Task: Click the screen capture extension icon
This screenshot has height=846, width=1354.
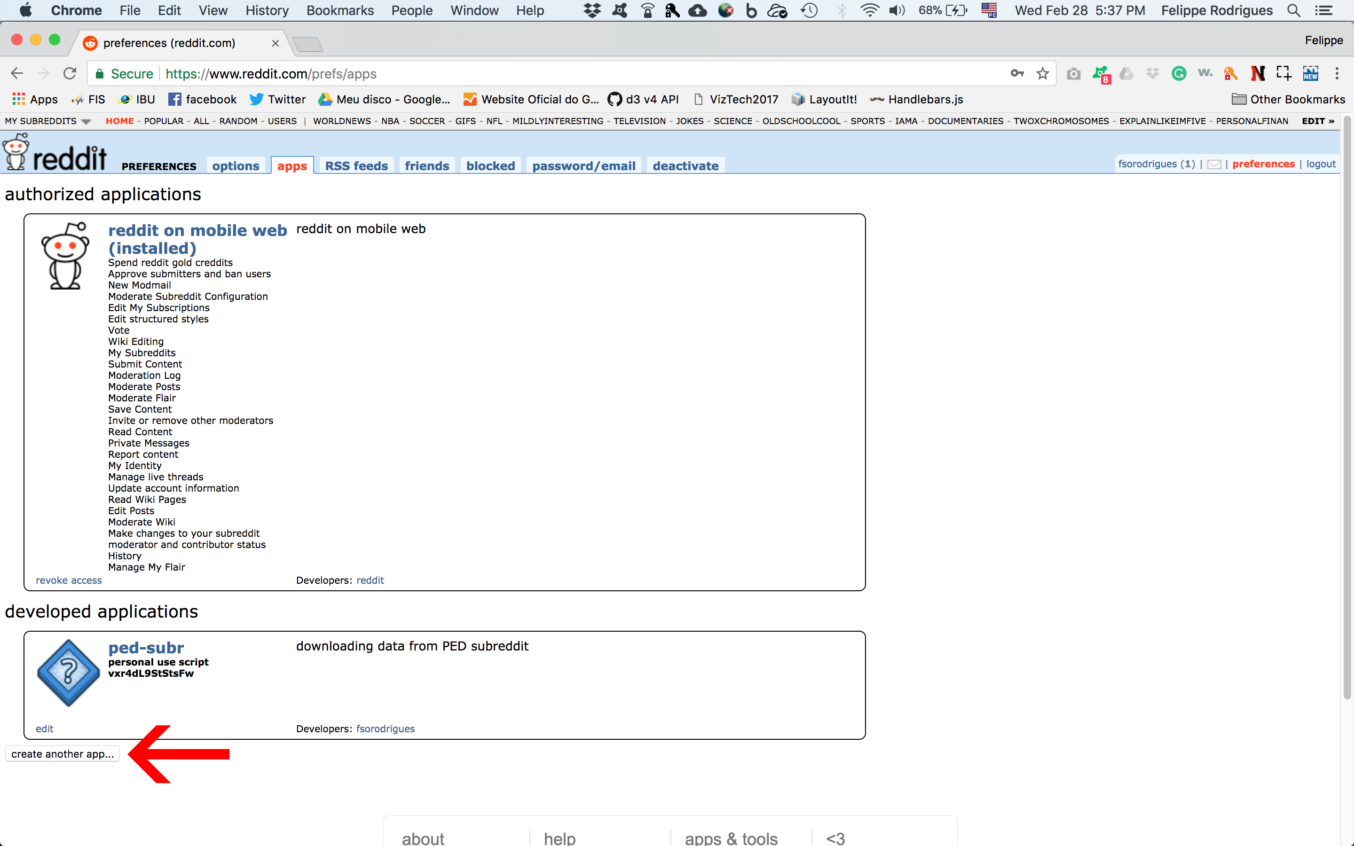Action: pos(1283,73)
